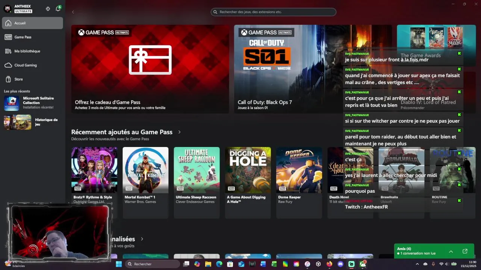Go back with the left arrow
The width and height of the screenshot is (481, 270).
pyautogui.click(x=73, y=12)
